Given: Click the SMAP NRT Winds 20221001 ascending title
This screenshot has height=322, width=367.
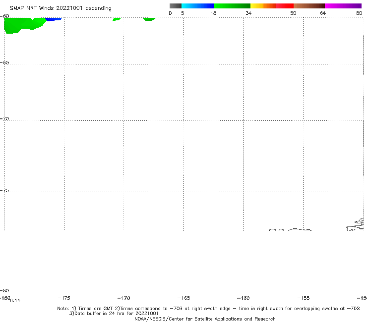Looking at the screenshot, I should coord(61,8).
